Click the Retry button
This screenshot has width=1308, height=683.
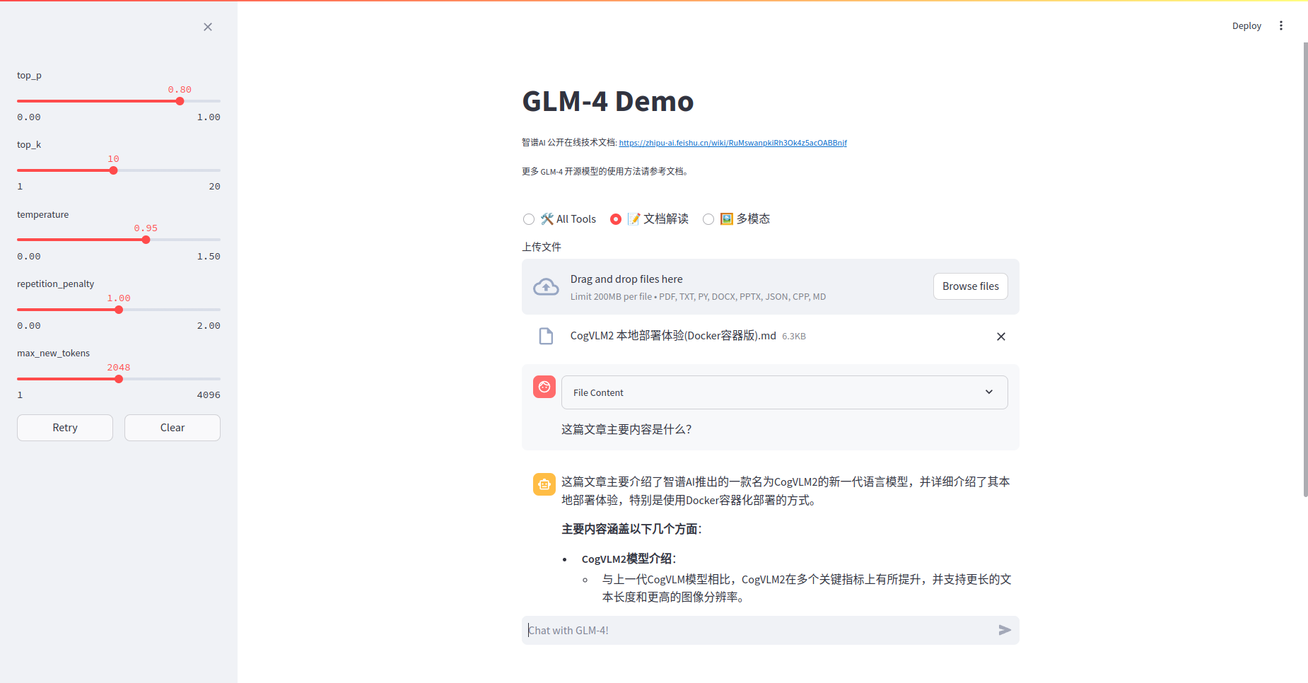[65, 428]
